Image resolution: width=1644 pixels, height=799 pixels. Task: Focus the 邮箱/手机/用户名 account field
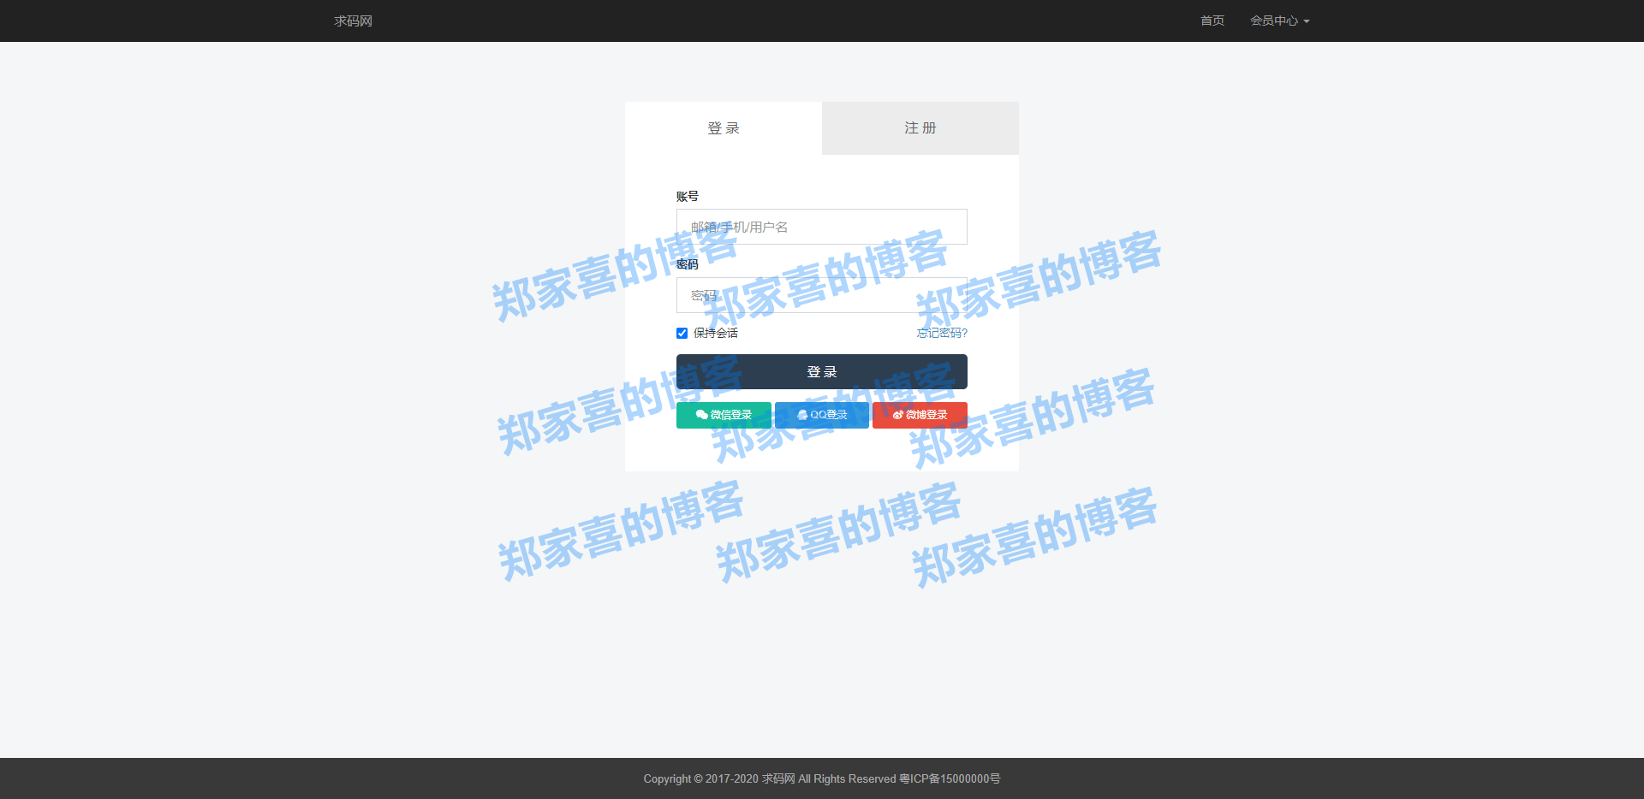point(822,227)
